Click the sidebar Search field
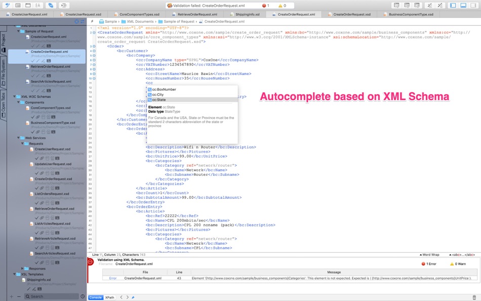 coord(51,296)
